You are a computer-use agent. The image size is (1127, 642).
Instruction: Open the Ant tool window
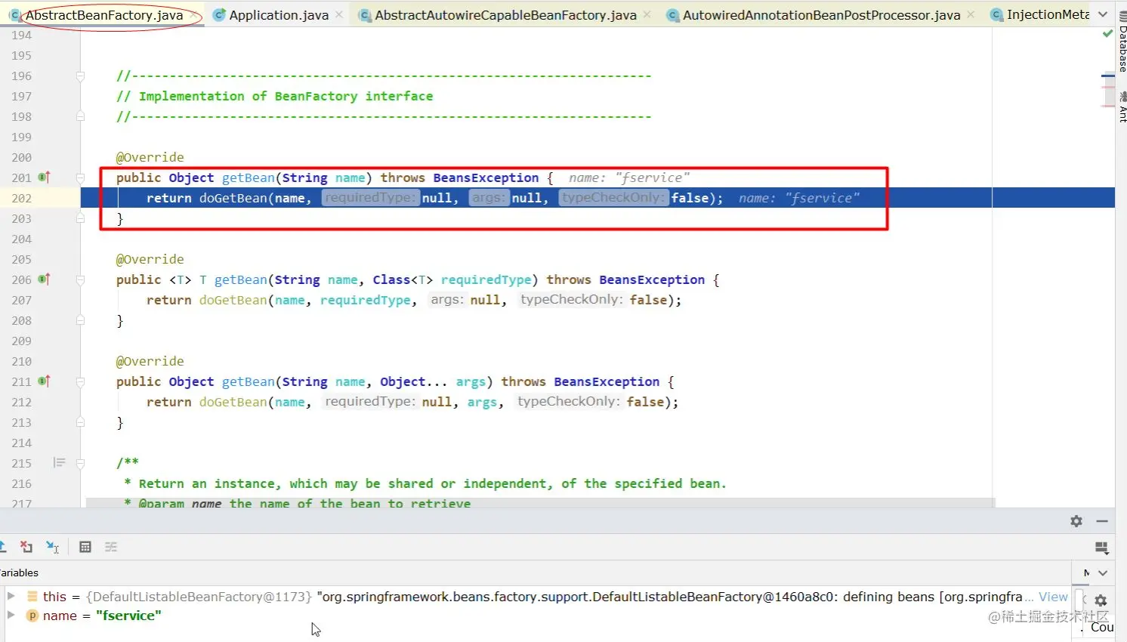coord(1122,107)
